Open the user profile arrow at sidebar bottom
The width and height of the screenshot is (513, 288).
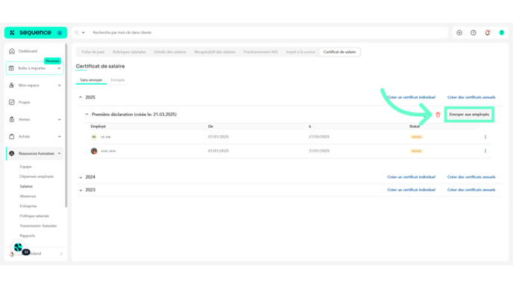point(61,254)
